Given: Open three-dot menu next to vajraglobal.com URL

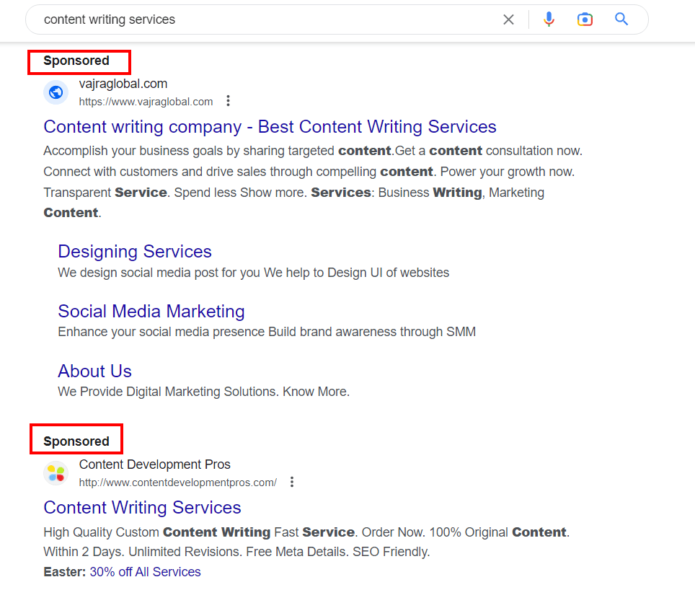Looking at the screenshot, I should [x=228, y=101].
